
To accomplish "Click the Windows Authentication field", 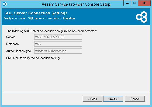I will coord(58,51).
